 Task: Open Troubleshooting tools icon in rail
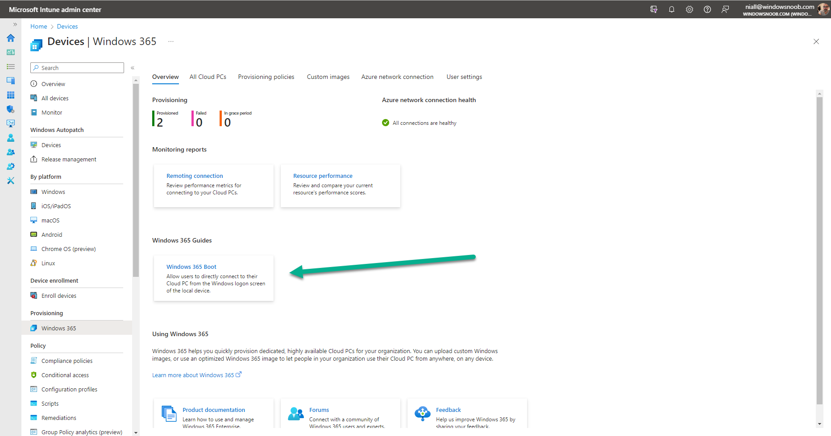[11, 181]
